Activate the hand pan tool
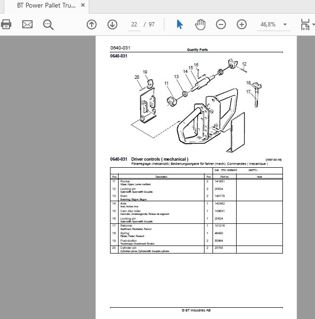The image size is (315, 319). coord(200,25)
